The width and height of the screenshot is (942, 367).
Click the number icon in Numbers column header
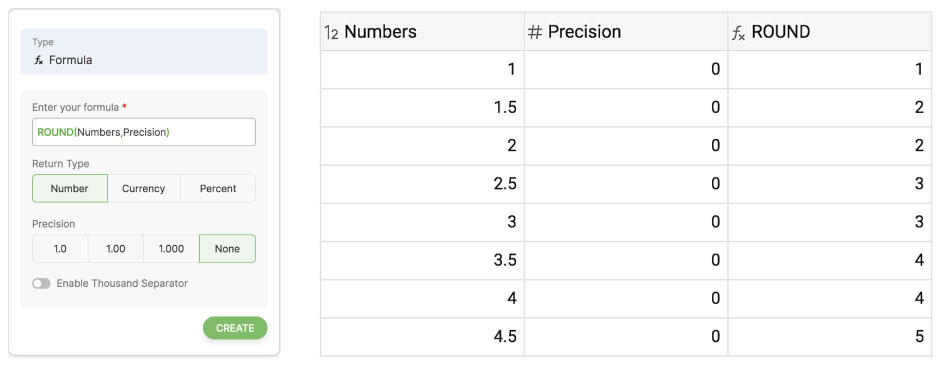coord(331,32)
